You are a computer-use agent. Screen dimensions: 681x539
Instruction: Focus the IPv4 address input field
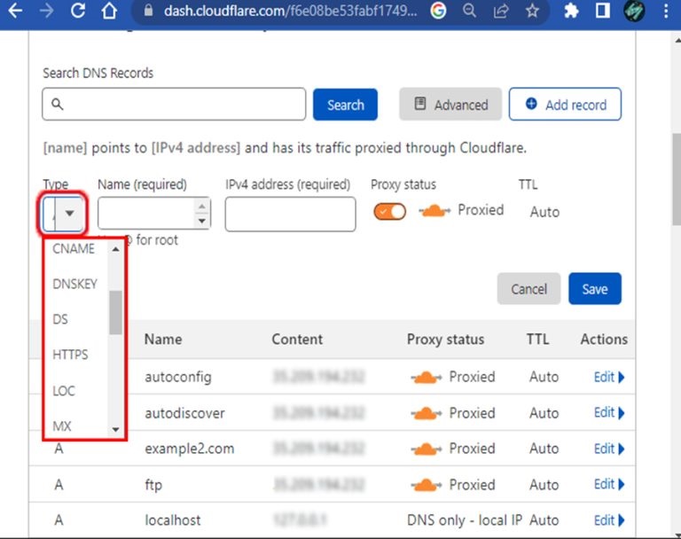290,215
